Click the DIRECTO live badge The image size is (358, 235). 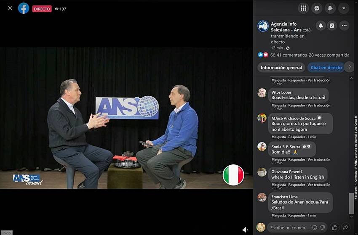(x=42, y=9)
